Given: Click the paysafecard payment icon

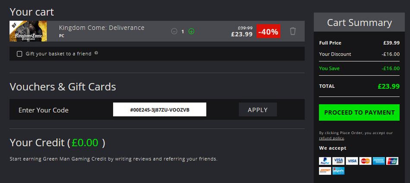Looking at the screenshot, I should (338, 171).
